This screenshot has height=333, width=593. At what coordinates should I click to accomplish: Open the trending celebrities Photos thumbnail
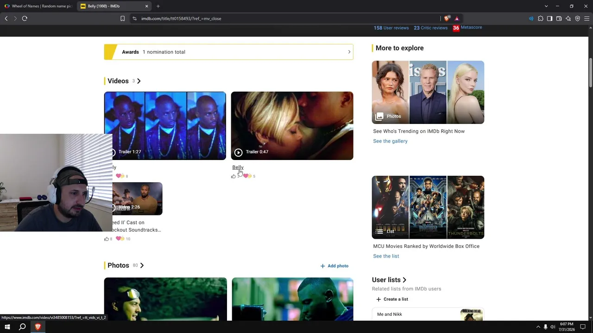coord(428,92)
